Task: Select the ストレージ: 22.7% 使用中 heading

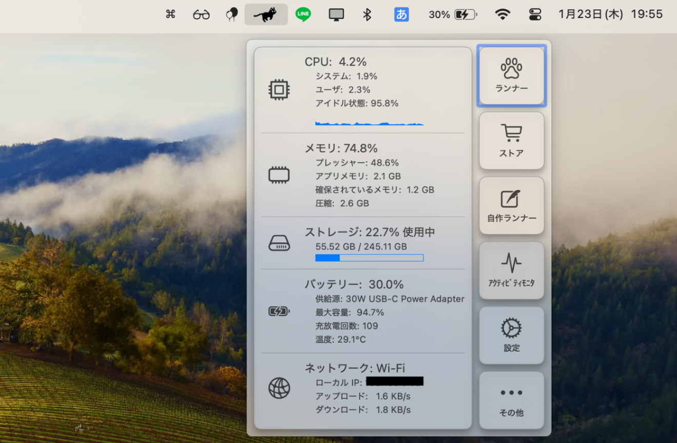Action: pos(370,233)
